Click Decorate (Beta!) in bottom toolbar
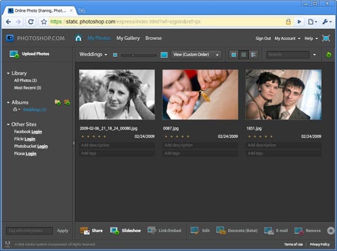 (x=237, y=231)
